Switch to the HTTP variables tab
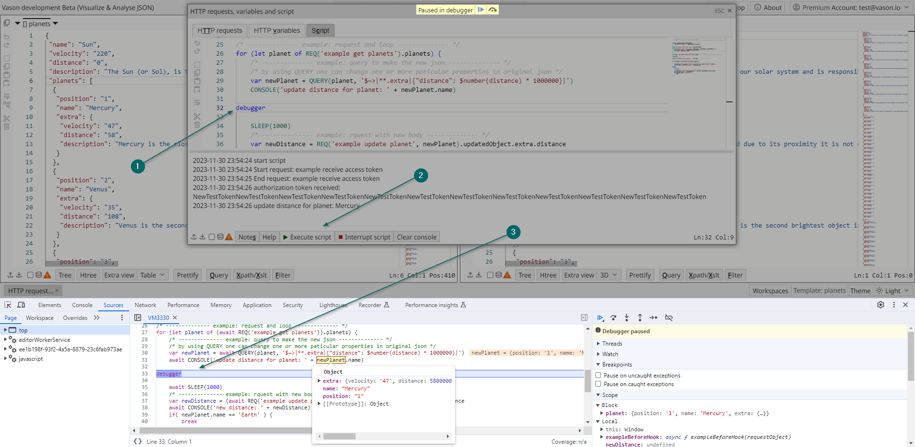The width and height of the screenshot is (915, 447). [x=276, y=30]
